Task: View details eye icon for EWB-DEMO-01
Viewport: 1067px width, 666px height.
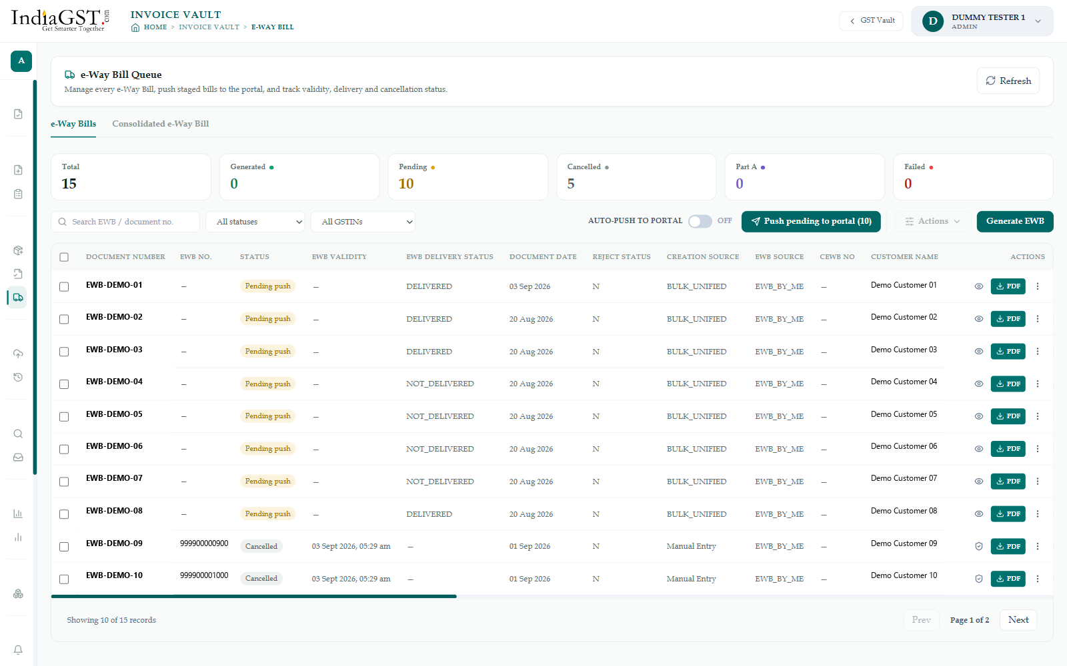Action: 979,286
